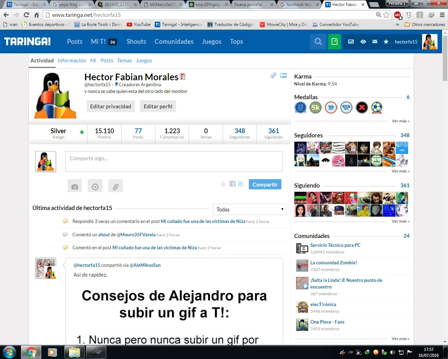Viewport: 448px width, 359px height.
Task: Go back to the previous page
Action: [6, 15]
